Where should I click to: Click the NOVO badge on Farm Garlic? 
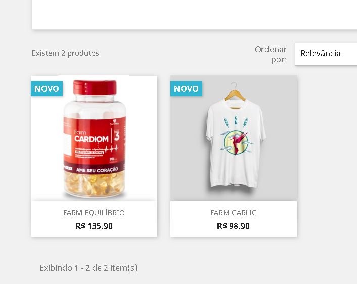186,89
